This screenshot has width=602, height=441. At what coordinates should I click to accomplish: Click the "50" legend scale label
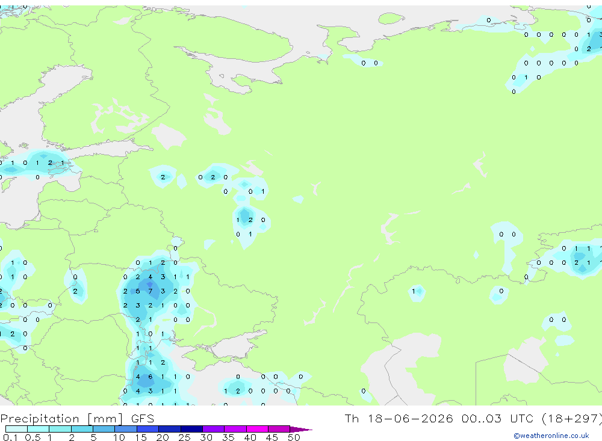point(294,437)
